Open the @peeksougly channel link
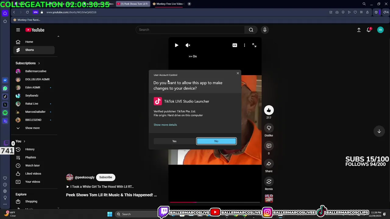Image resolution: width=390 pixels, height=219 pixels. 85,177
